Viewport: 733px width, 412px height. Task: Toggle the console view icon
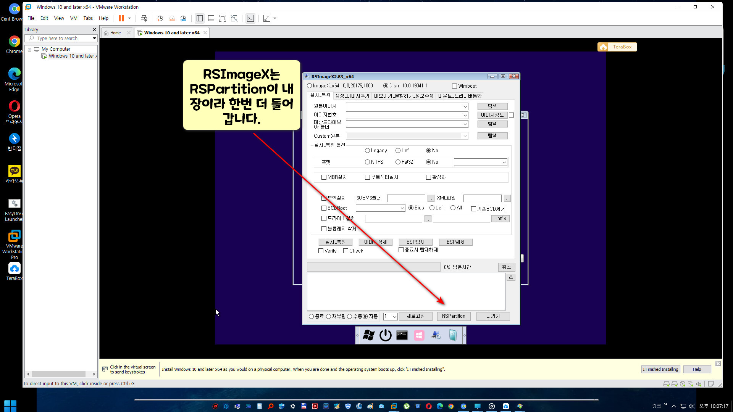(250, 18)
